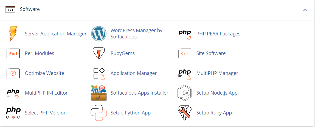Open WordPress Manager by Softaculous link
The height and width of the screenshot is (127, 315).
[x=136, y=34]
